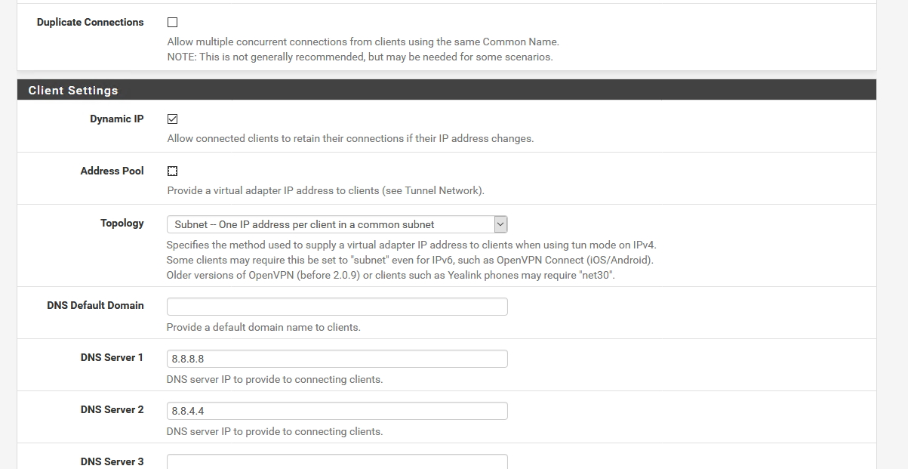Click help text under DNS Server 1
The height and width of the screenshot is (469, 908).
(275, 379)
